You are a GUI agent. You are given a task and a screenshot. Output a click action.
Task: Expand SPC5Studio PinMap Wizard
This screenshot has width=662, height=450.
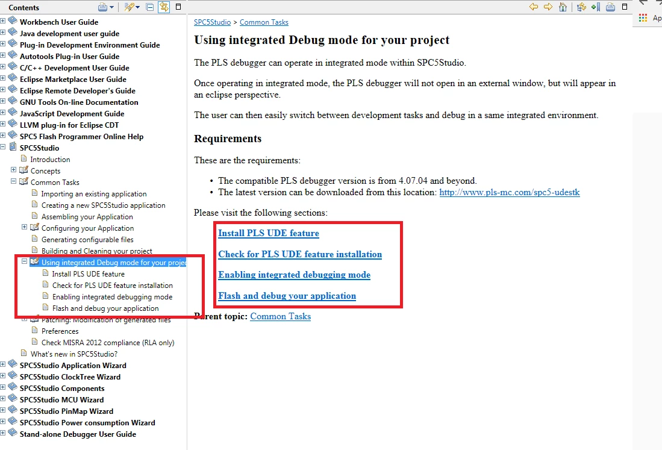(x=3, y=410)
